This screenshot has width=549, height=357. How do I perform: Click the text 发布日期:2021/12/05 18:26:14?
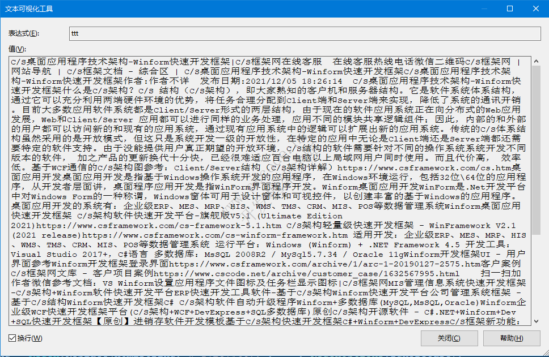coord(271,81)
